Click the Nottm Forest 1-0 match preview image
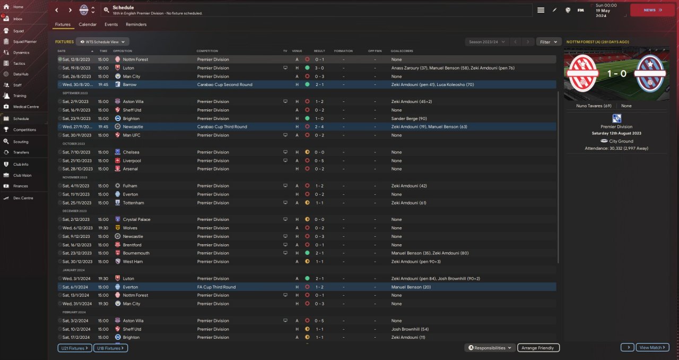The width and height of the screenshot is (679, 360). pos(617,74)
